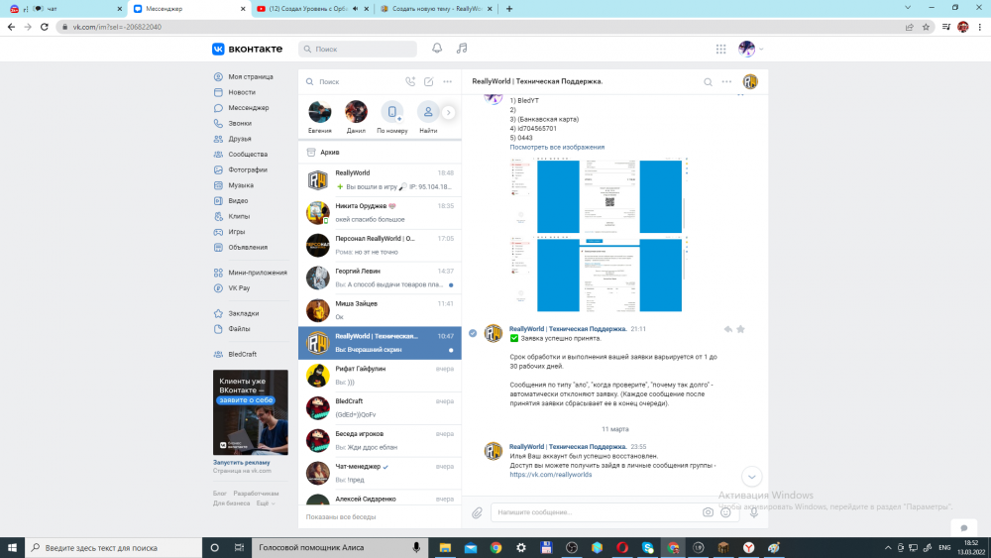
Task: Open Евгения contact shortcut
Action: point(320,117)
